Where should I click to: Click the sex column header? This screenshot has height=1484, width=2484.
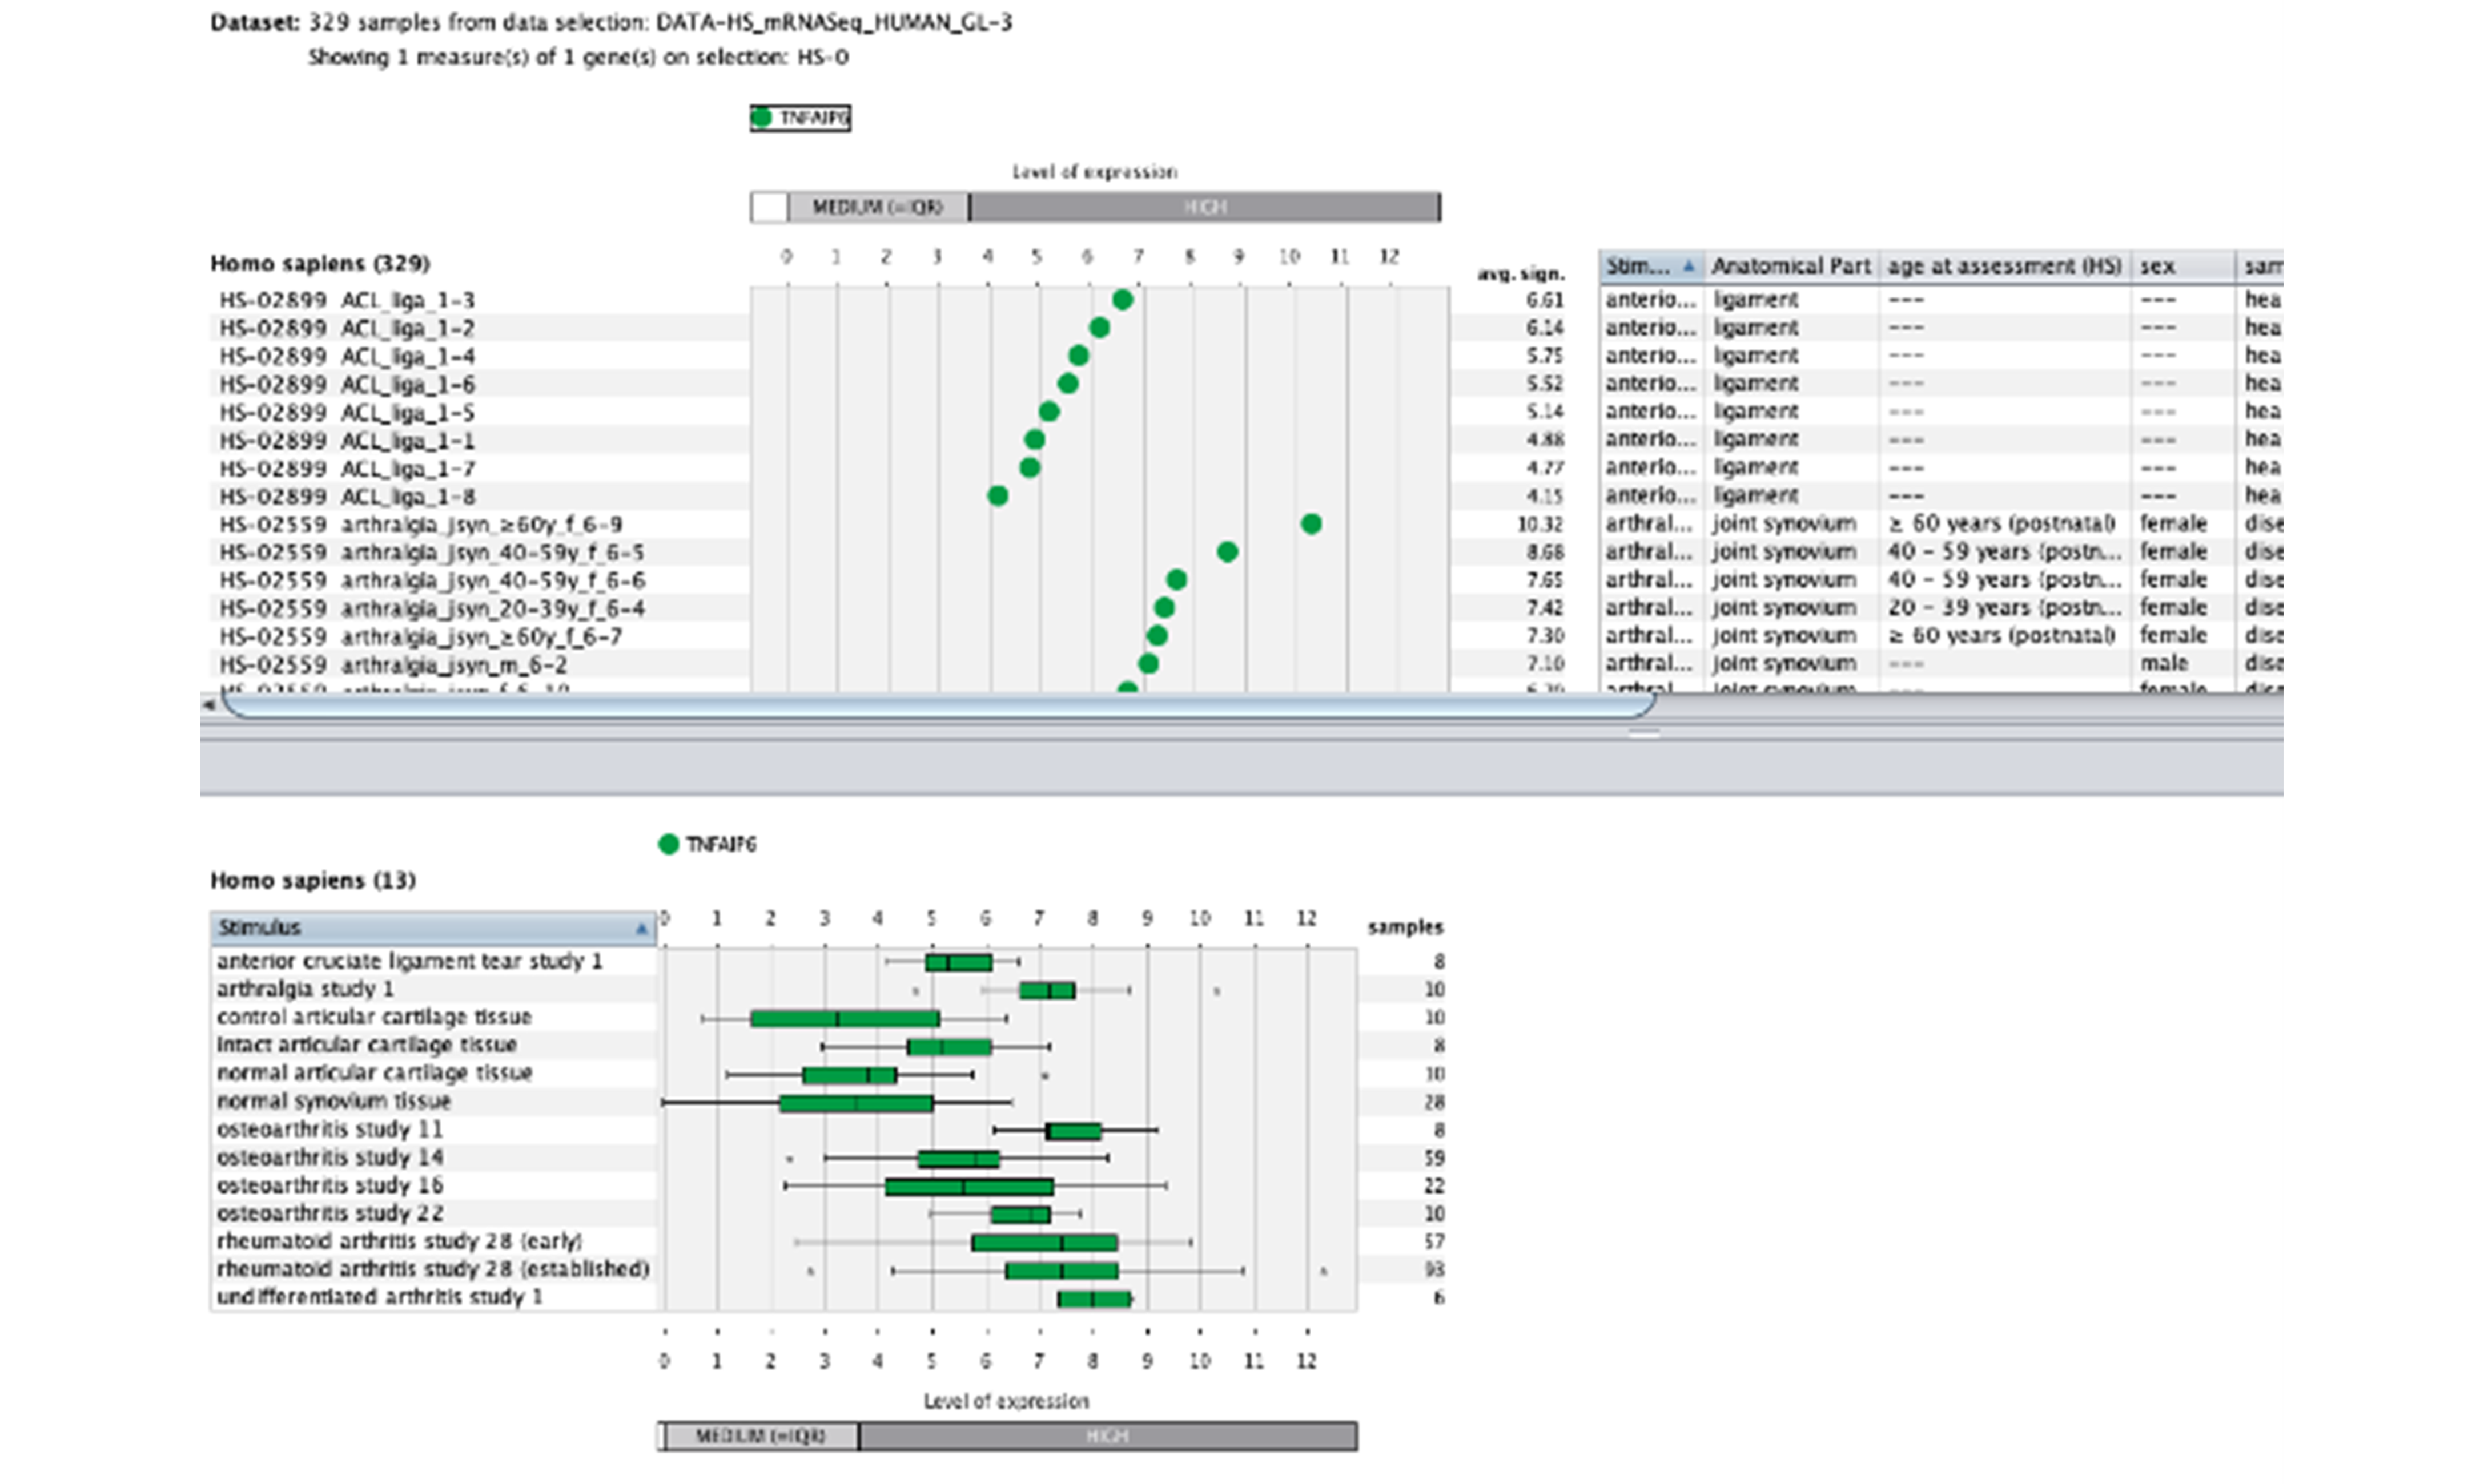pyautogui.click(x=2182, y=266)
